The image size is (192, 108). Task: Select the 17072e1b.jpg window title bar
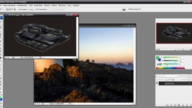(x=41, y=15)
